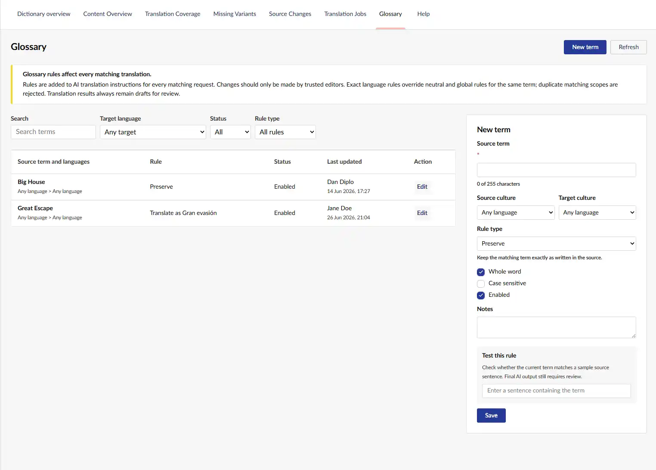Click the Action column header

point(423,162)
